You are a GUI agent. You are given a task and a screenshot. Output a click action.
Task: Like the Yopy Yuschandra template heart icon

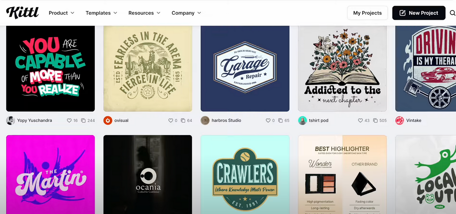click(x=69, y=121)
